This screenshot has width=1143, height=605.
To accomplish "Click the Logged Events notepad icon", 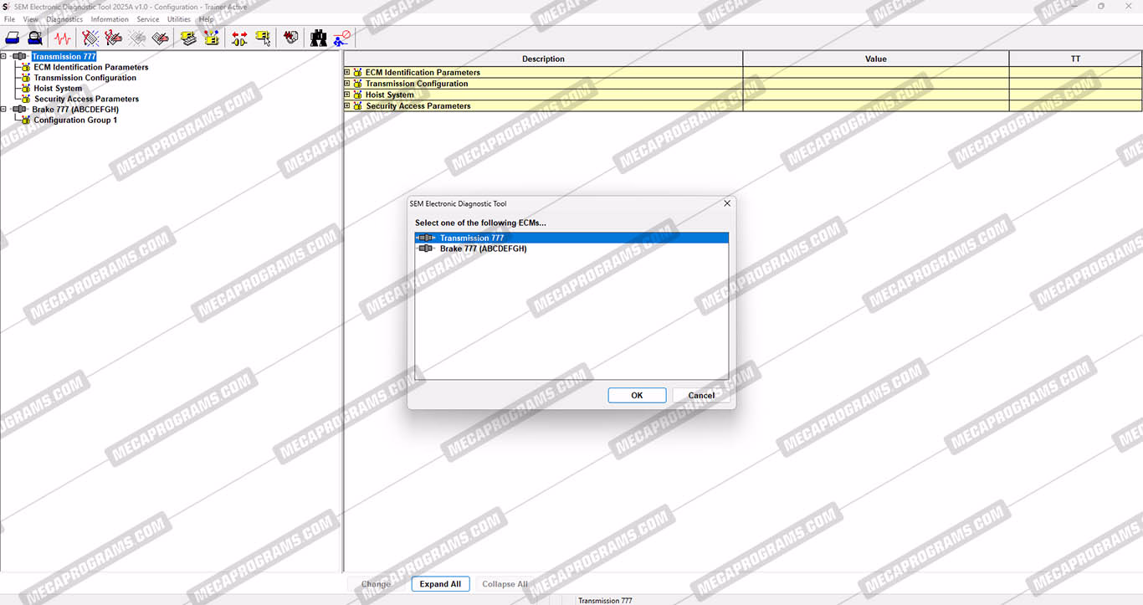I will [161, 38].
